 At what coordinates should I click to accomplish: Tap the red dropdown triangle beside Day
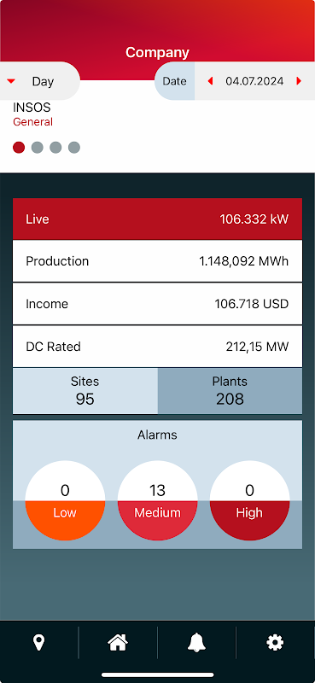coord(12,81)
